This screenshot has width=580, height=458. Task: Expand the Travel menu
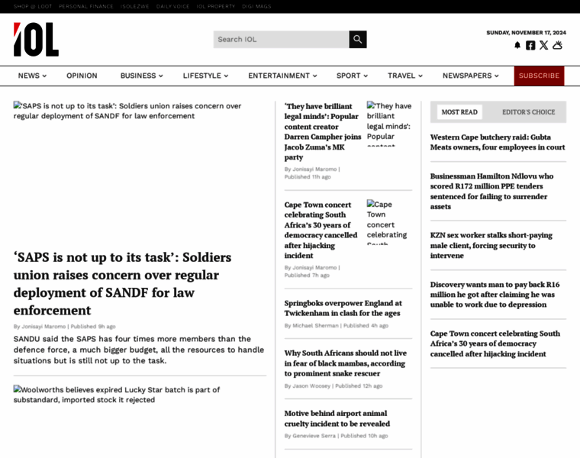(405, 76)
